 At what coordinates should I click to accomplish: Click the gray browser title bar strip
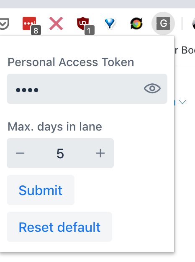pyautogui.click(x=97, y=4)
